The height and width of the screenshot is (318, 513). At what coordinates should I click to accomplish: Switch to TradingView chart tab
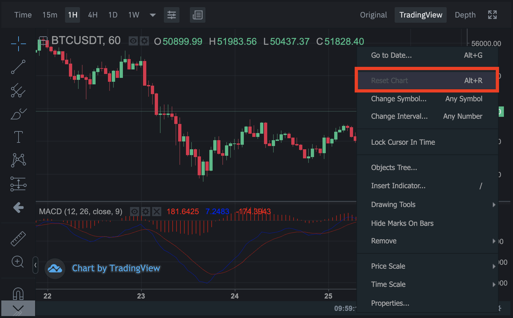pos(421,15)
